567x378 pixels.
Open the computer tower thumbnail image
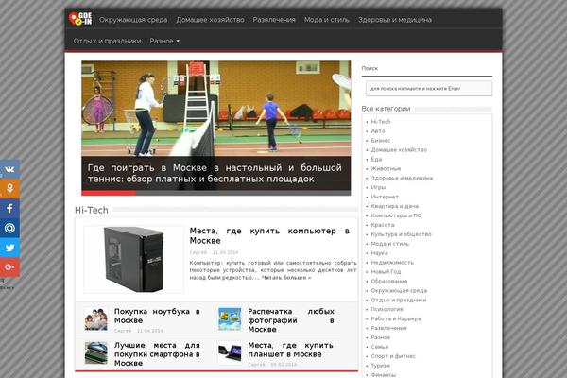pyautogui.click(x=133, y=259)
